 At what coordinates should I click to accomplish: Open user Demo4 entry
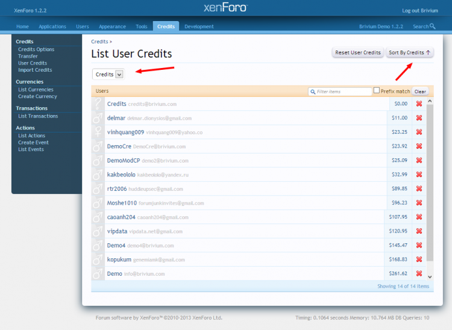coord(116,245)
